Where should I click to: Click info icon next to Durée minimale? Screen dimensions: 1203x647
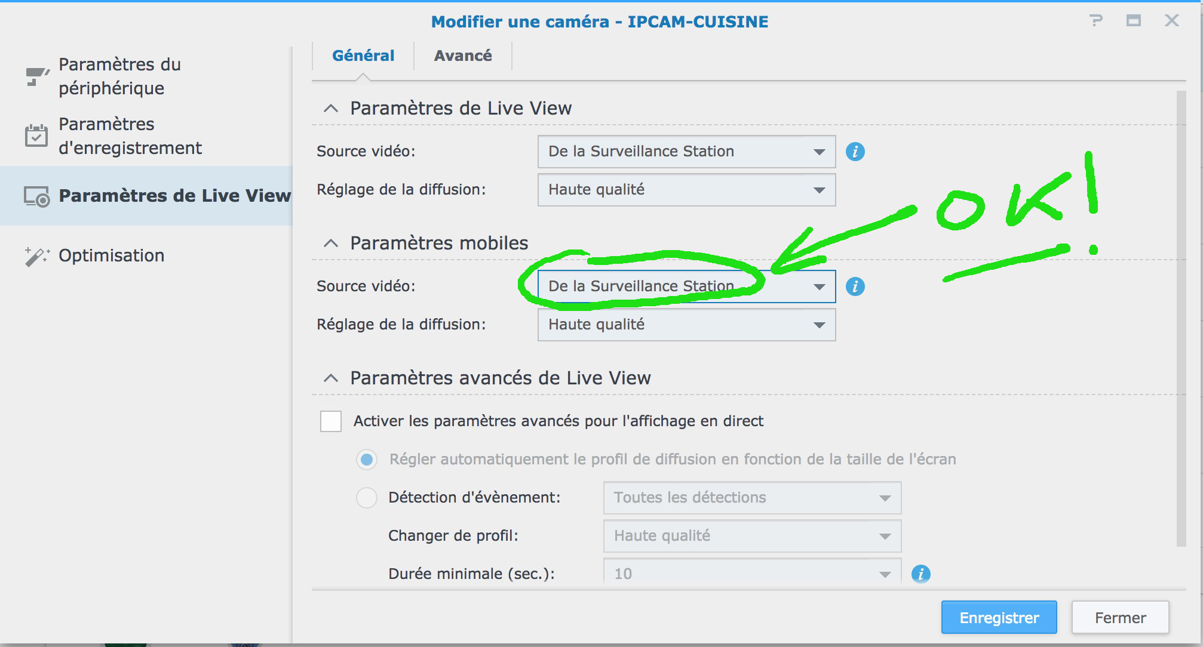point(920,574)
